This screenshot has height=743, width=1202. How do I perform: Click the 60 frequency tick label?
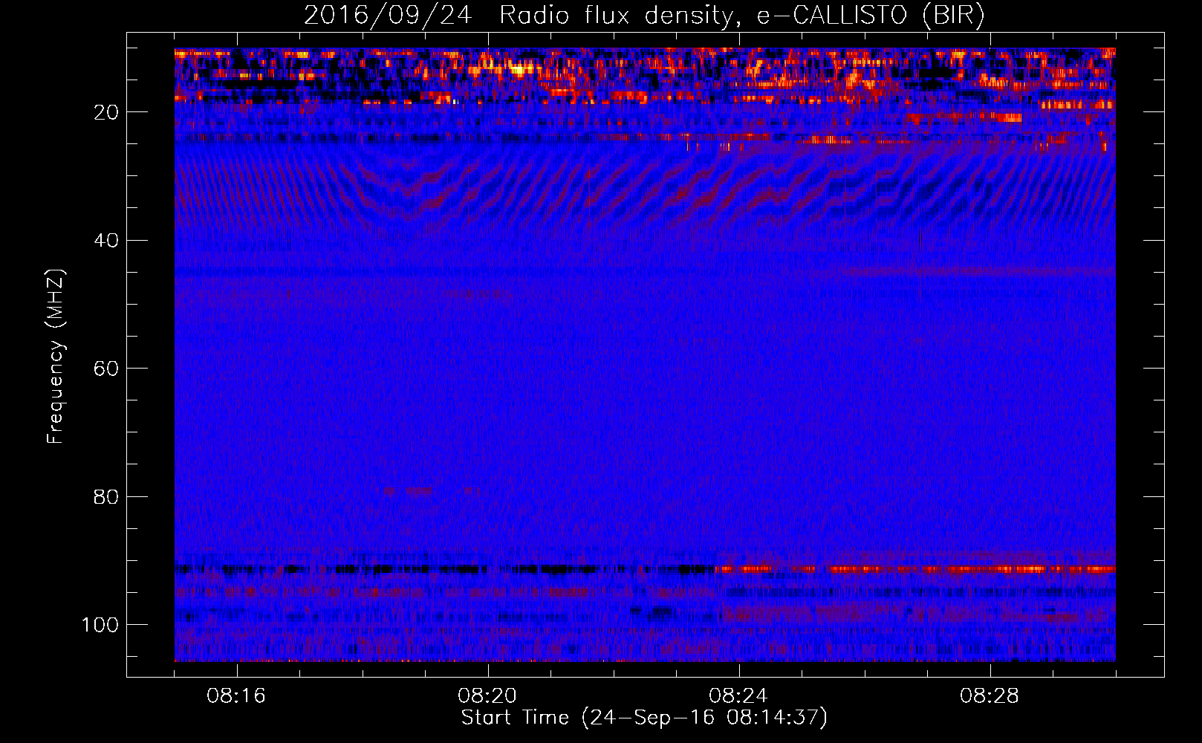coord(106,369)
